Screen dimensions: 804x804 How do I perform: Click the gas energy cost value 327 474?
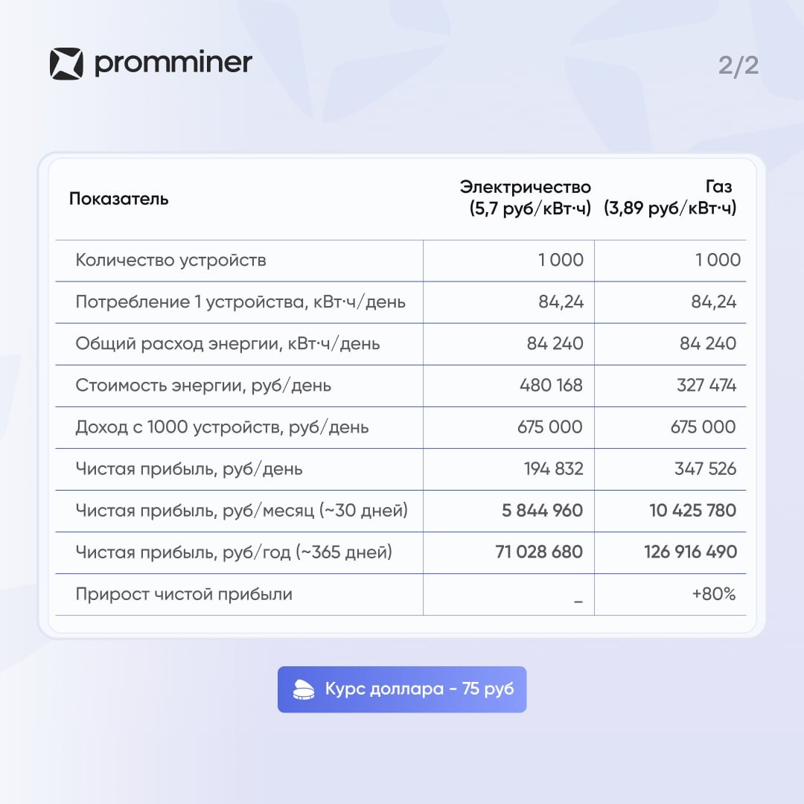tap(706, 385)
